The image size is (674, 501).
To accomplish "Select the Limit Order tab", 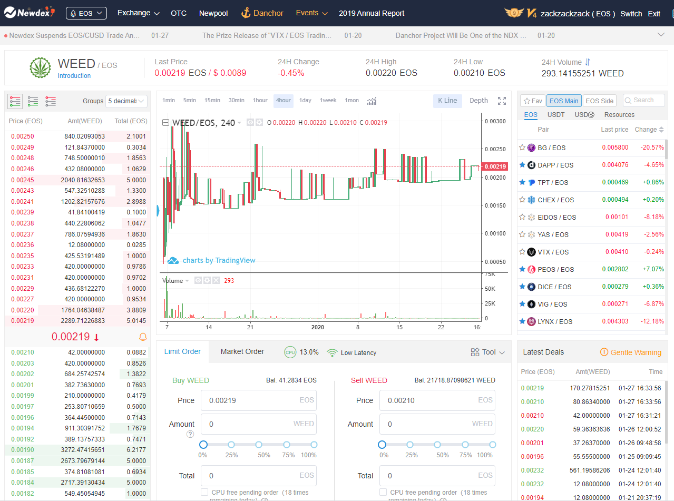I will tap(182, 351).
